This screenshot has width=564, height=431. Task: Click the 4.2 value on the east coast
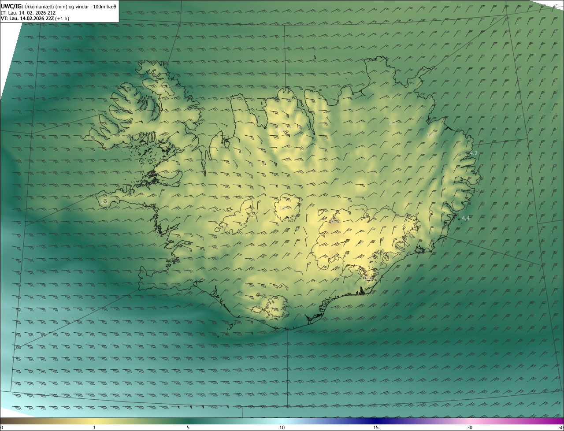point(474,153)
